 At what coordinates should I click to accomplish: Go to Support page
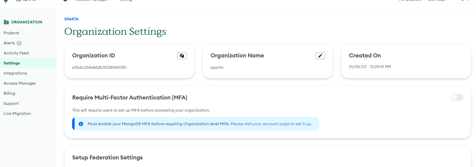11,104
